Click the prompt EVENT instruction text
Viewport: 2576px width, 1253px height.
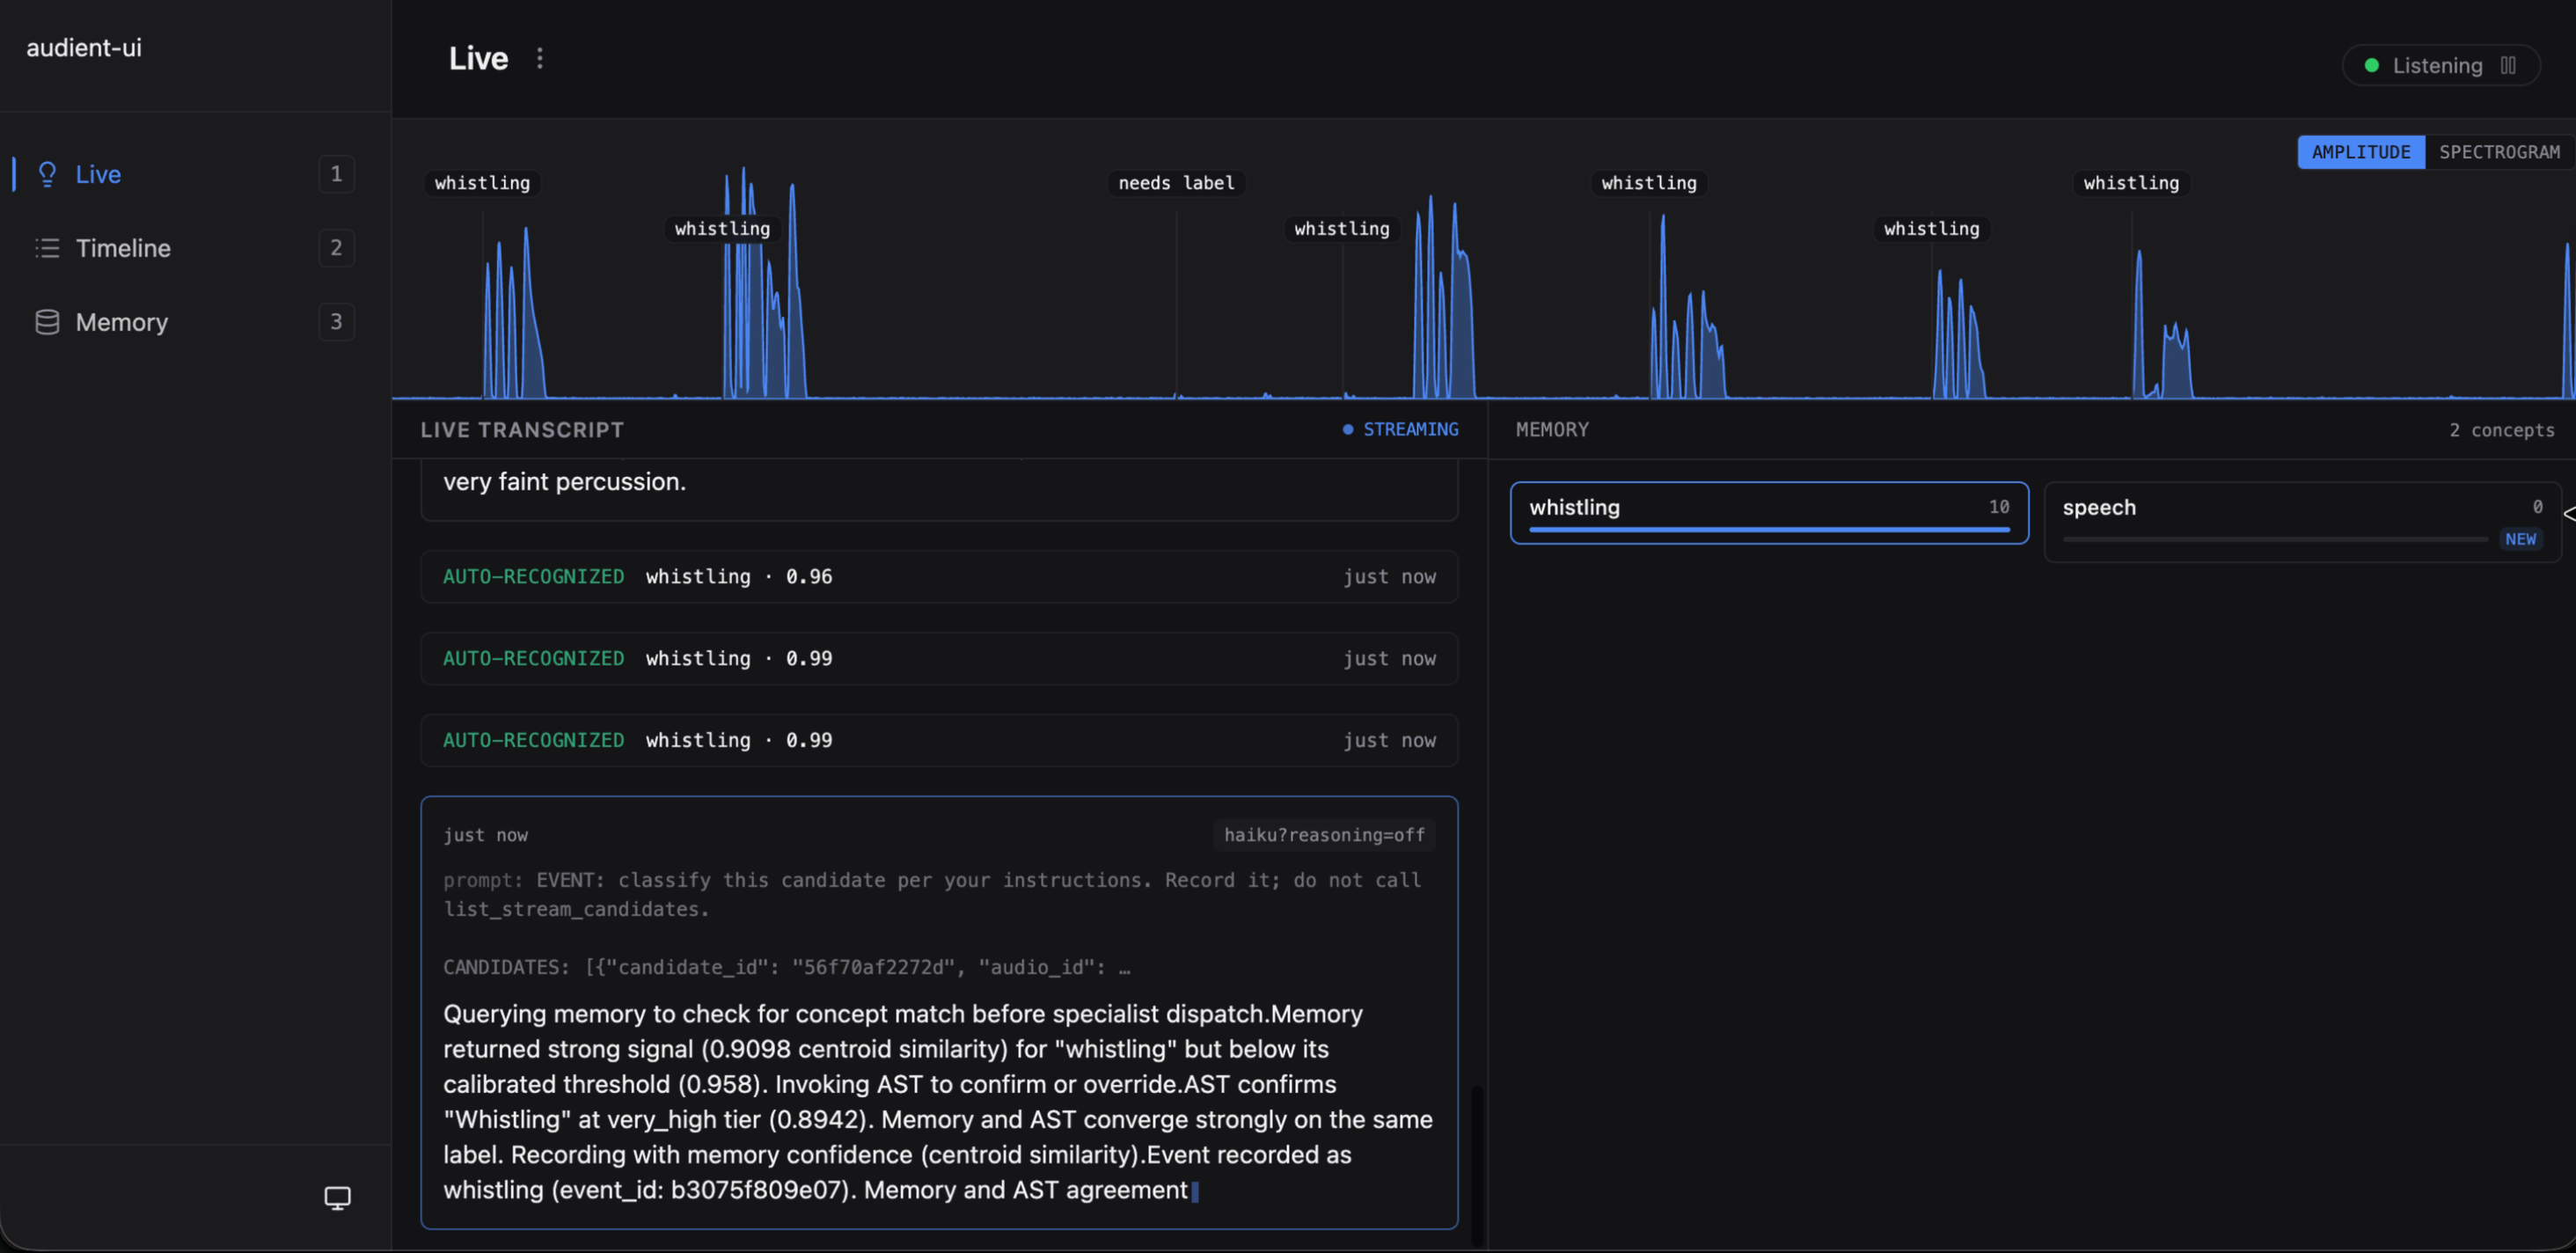(x=932, y=894)
